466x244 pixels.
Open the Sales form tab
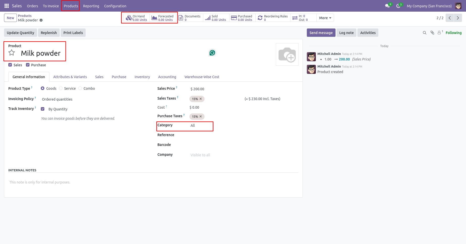coord(99,77)
